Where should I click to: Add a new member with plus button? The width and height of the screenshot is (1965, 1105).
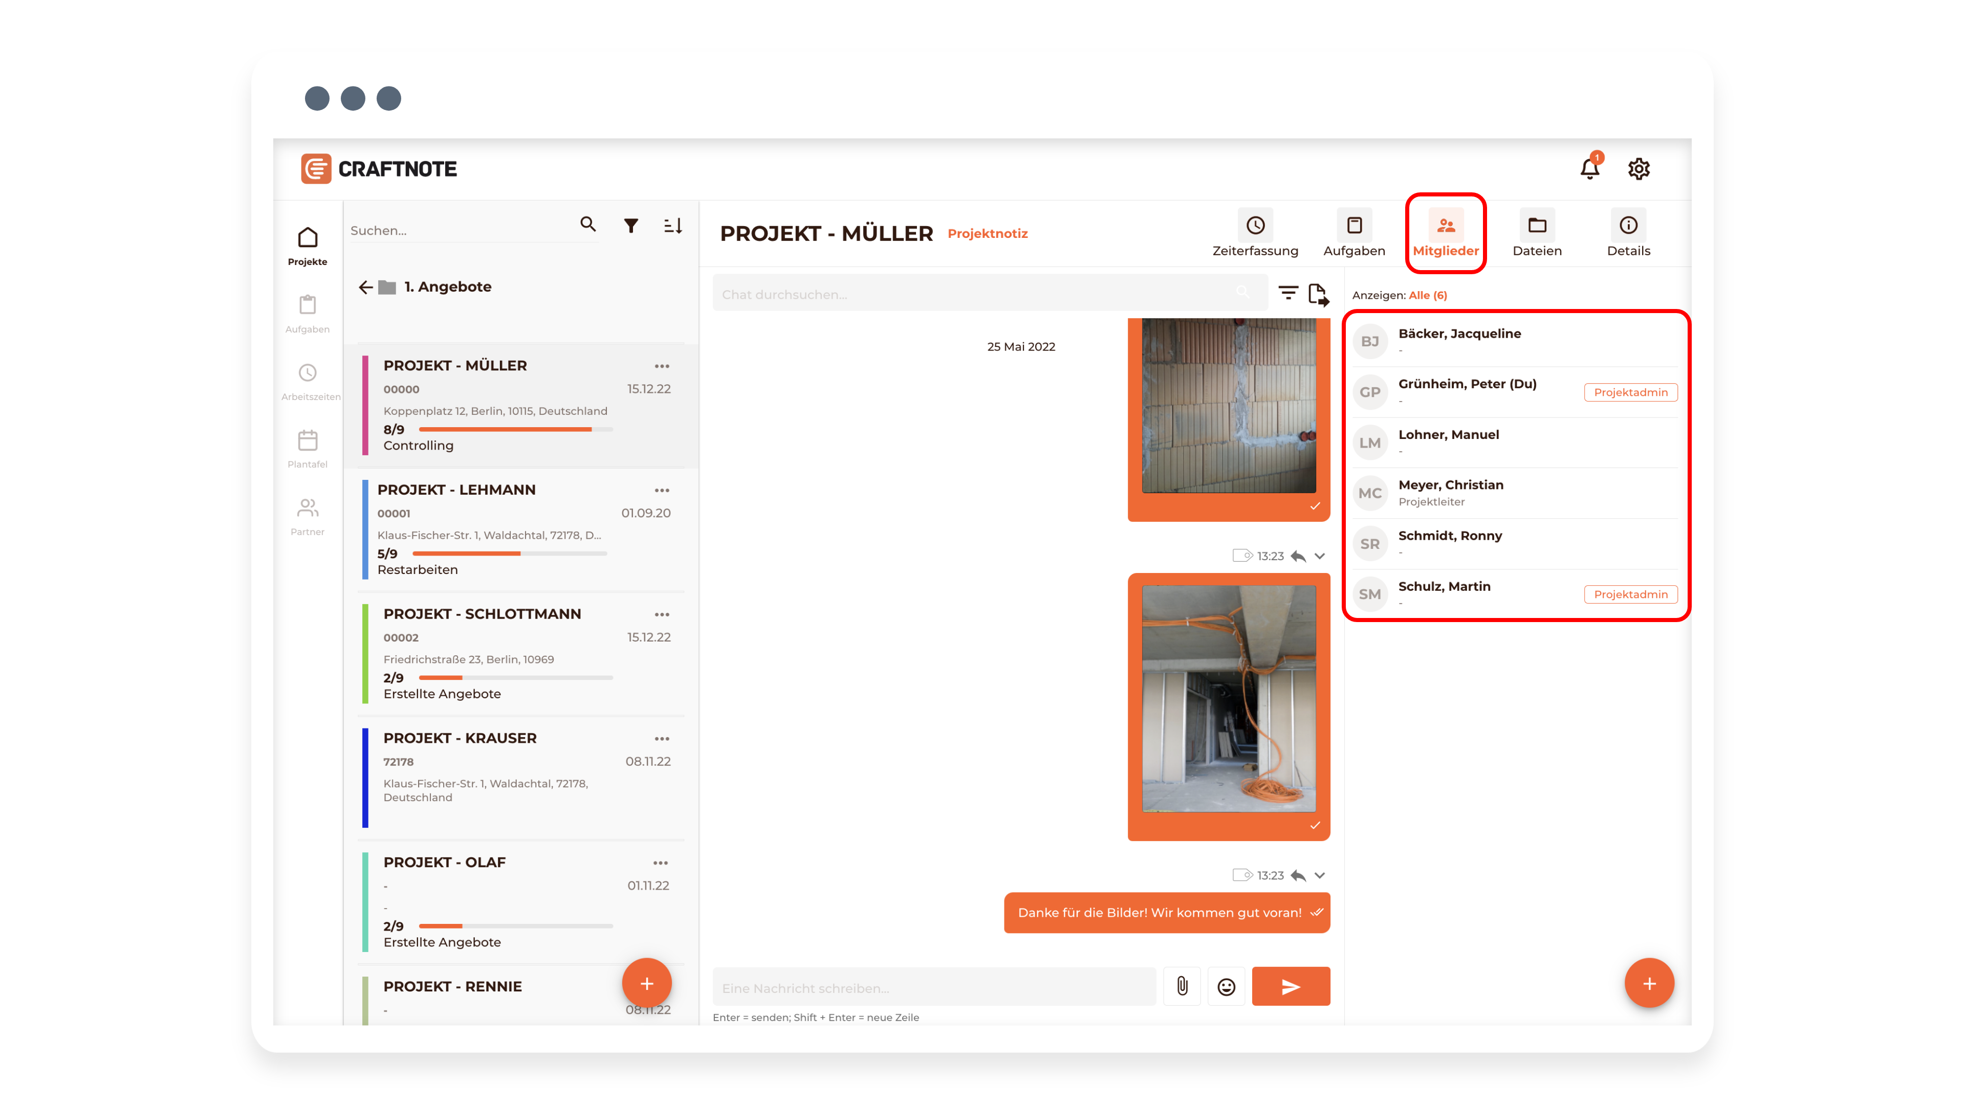[1649, 983]
